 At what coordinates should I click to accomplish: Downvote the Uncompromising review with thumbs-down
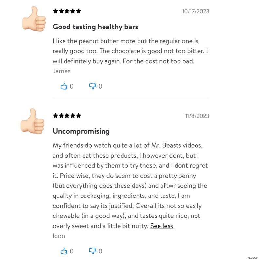(93, 251)
